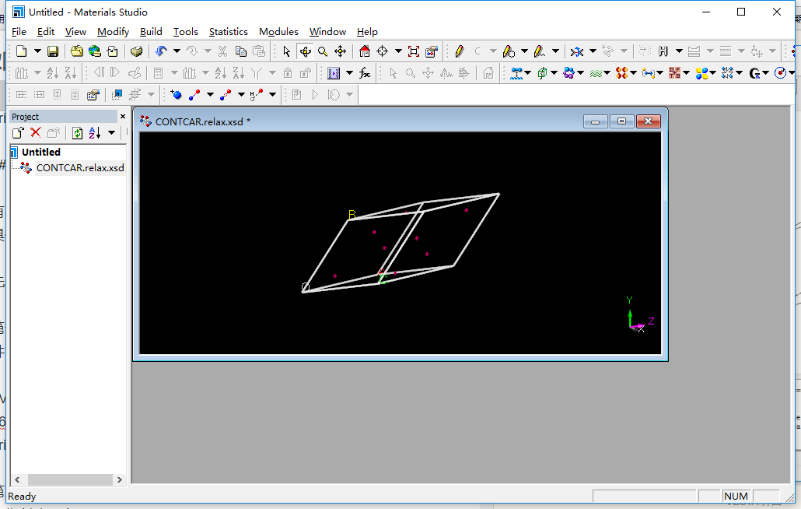Reset view with the red Home icon
The image size is (801, 509).
coord(364,51)
